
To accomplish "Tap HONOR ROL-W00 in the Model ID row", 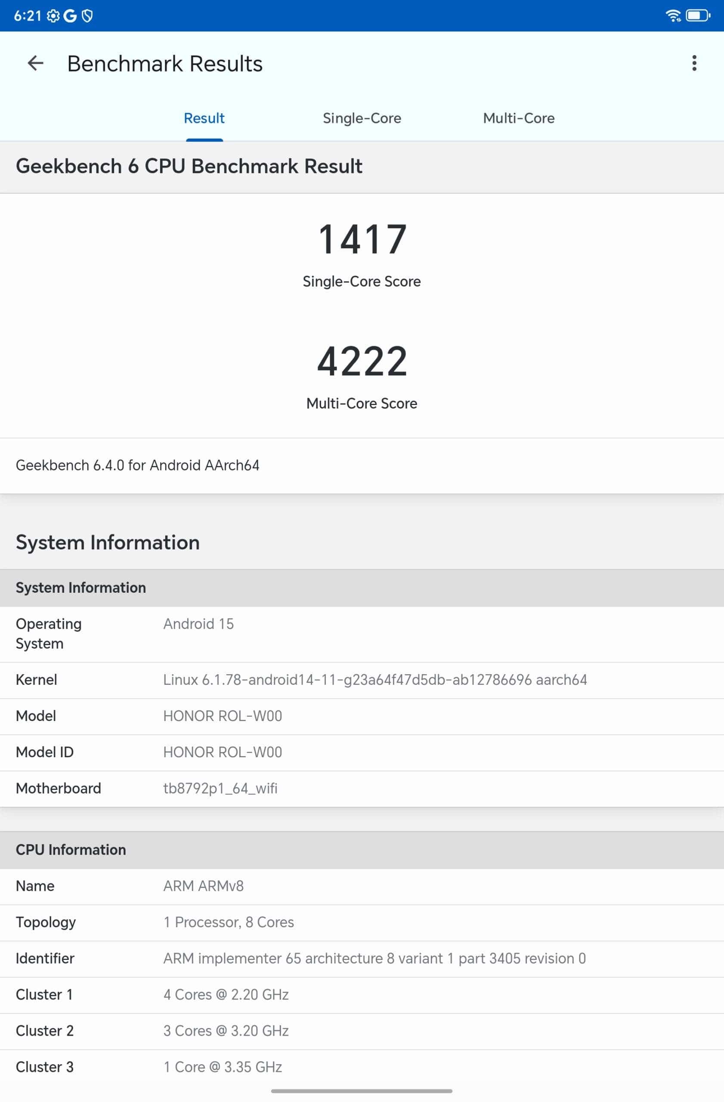I will 223,752.
